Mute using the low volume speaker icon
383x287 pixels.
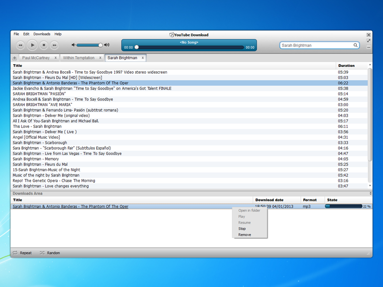click(x=73, y=45)
